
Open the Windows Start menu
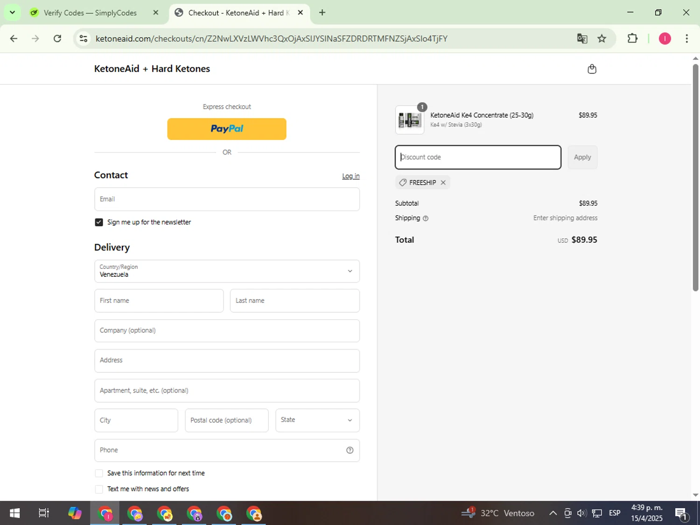[x=14, y=513]
